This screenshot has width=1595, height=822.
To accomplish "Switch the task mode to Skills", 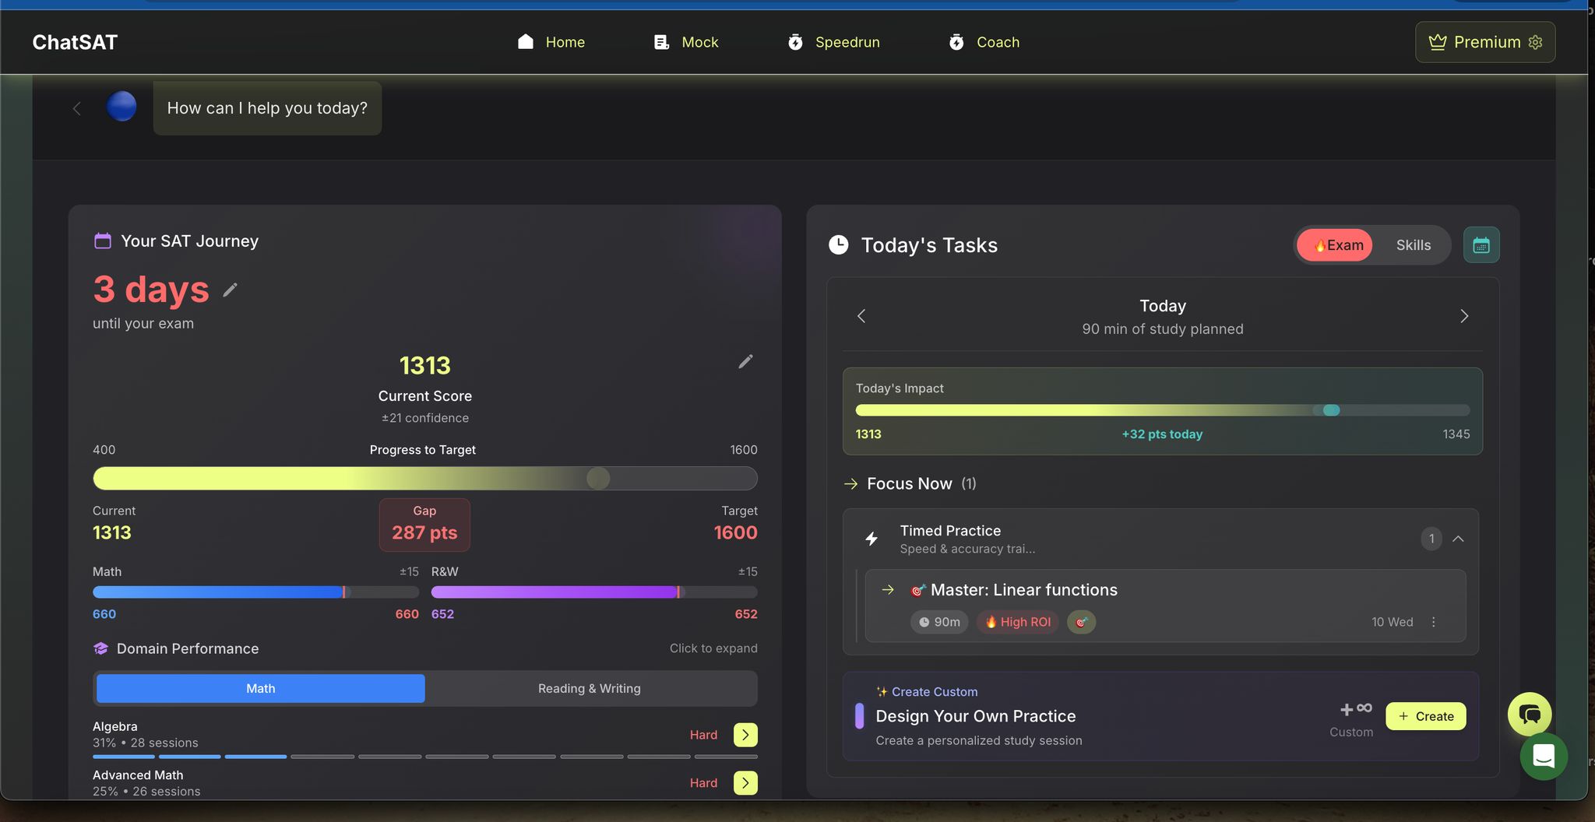I will click(x=1413, y=245).
